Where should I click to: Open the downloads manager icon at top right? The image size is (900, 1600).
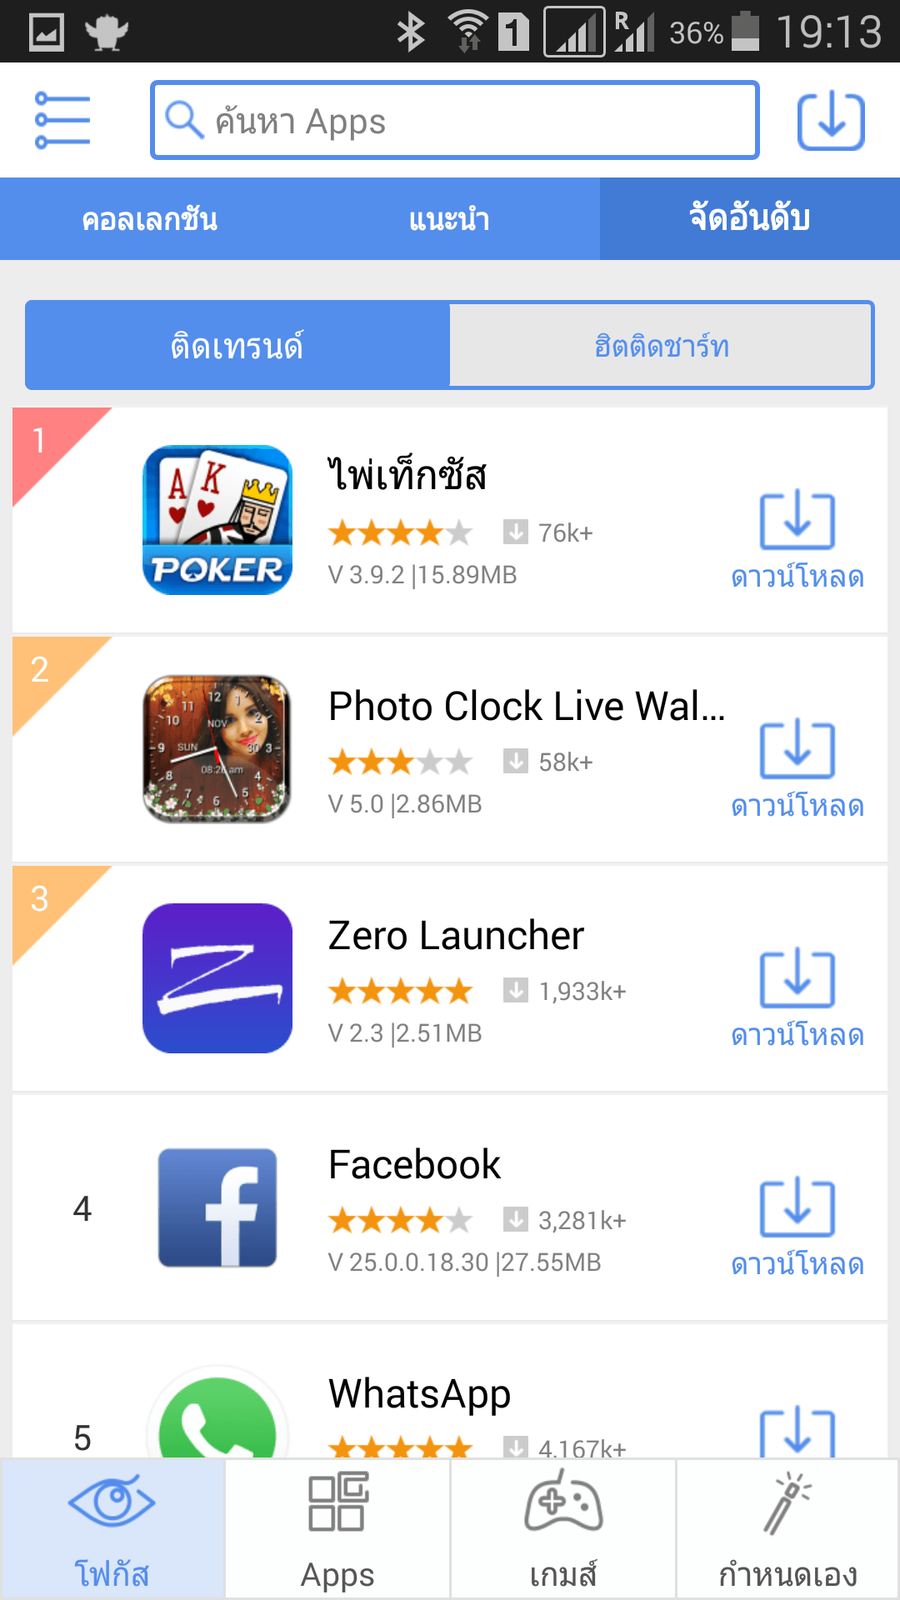(x=831, y=122)
